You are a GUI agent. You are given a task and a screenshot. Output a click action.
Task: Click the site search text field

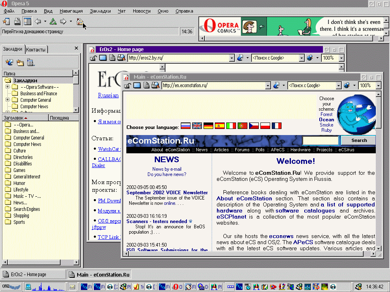coord(321,140)
